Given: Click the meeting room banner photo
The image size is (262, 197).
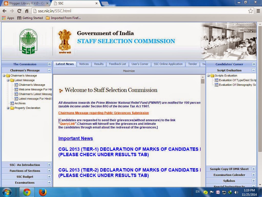Looking at the screenshot, I should point(229,41).
